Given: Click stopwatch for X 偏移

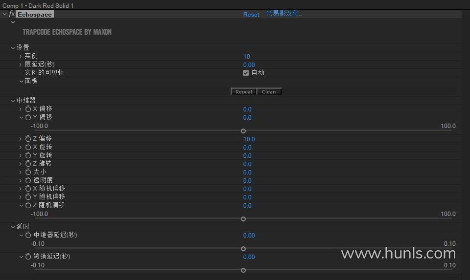Looking at the screenshot, I should pyautogui.click(x=28, y=109).
